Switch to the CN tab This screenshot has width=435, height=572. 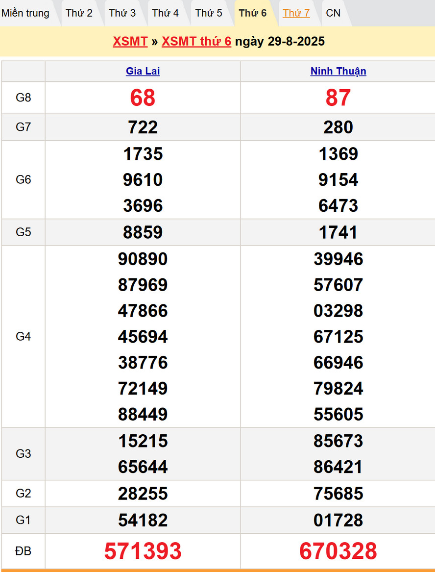[x=333, y=13]
